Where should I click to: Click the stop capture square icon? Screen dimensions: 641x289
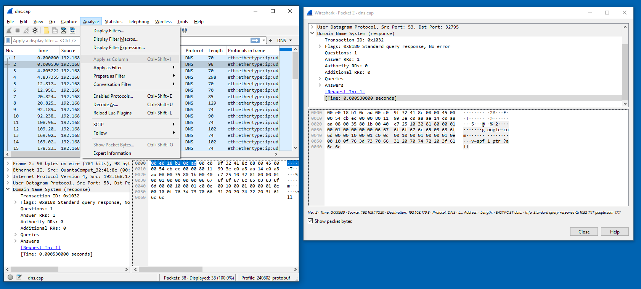coord(18,30)
